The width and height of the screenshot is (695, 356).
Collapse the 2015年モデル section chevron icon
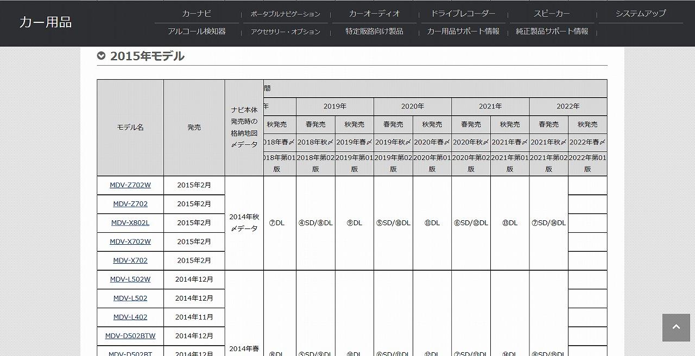101,56
